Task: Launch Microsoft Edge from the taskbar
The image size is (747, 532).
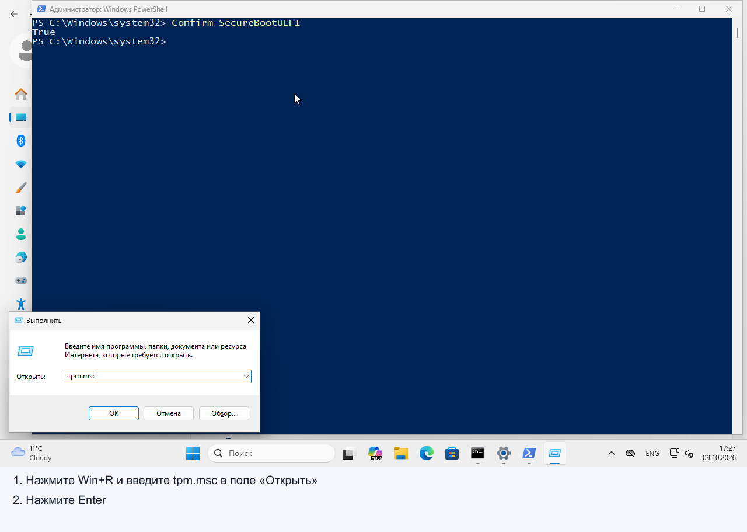Action: [x=427, y=453]
